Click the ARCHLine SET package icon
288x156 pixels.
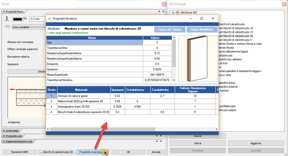178,13
